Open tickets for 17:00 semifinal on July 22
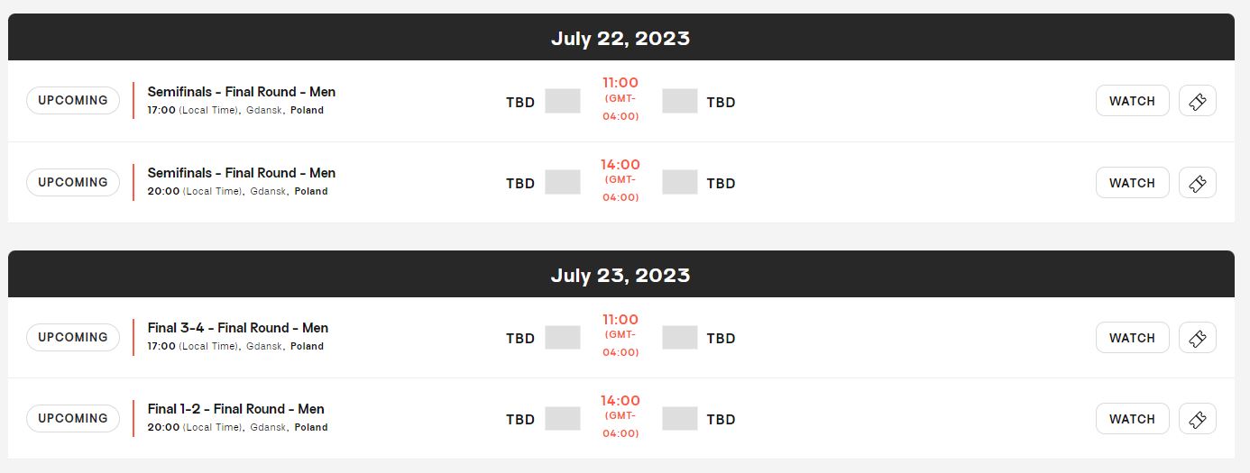The width and height of the screenshot is (1250, 473). (1197, 101)
